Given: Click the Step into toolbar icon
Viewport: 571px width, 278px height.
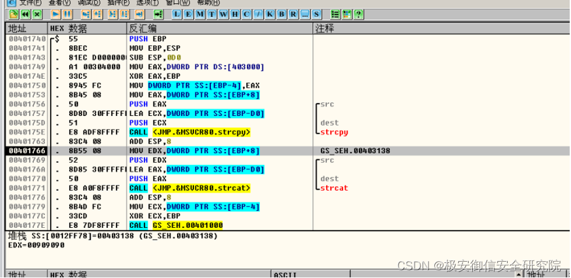Looking at the screenshot, I should [x=86, y=14].
